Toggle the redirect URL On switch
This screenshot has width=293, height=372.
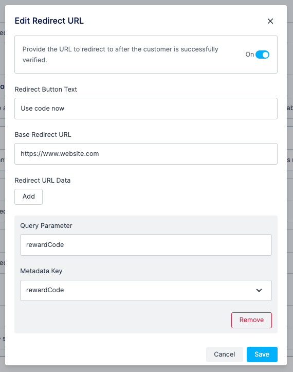[x=262, y=55]
